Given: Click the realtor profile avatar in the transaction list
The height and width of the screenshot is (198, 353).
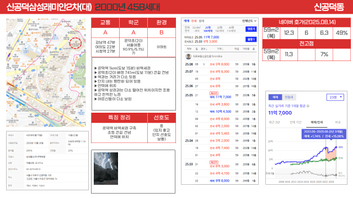Looking at the screenshot, I should click(x=188, y=56).
